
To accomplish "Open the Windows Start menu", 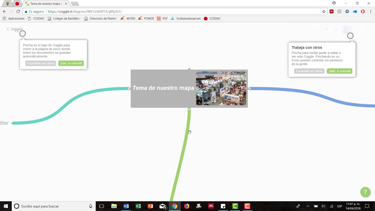I will pos(6,206).
